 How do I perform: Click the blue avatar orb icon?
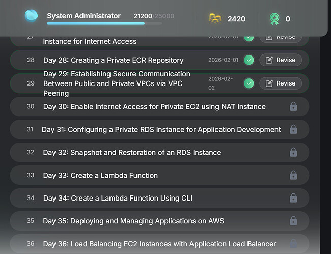pyautogui.click(x=32, y=16)
